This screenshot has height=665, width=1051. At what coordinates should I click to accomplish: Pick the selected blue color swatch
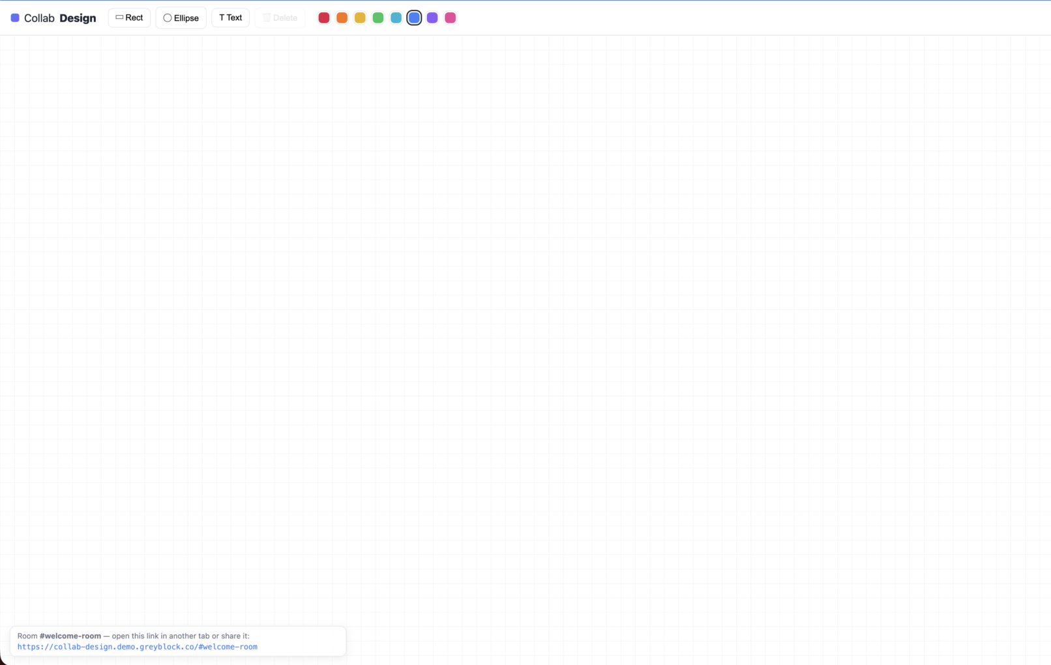click(414, 18)
